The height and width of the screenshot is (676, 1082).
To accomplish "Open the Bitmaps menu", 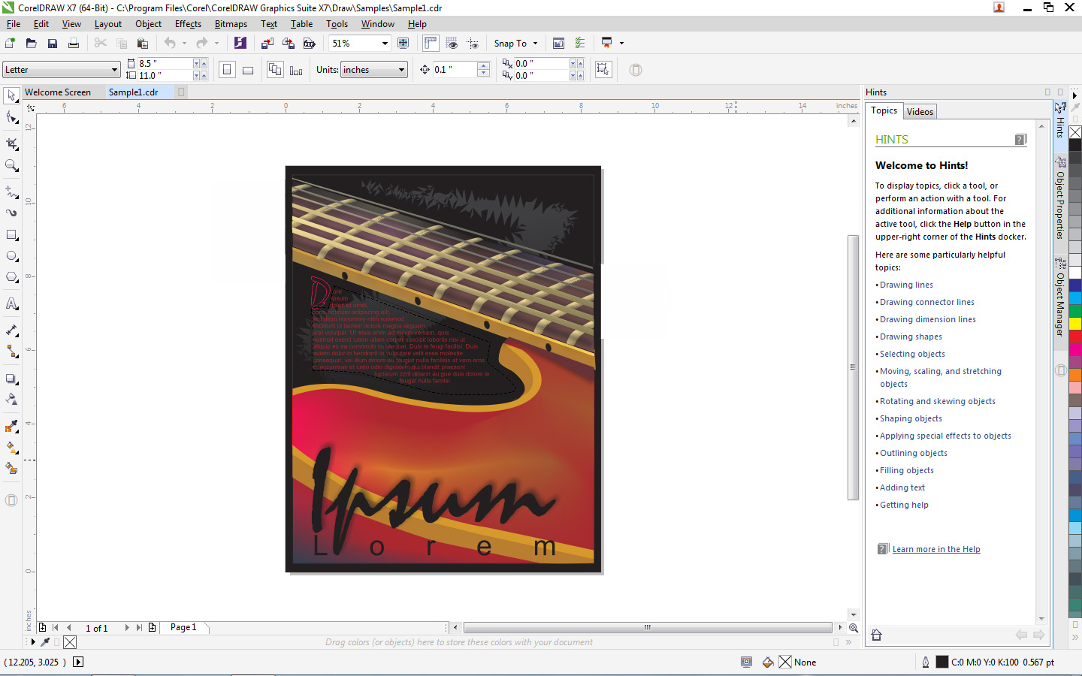I will point(231,24).
